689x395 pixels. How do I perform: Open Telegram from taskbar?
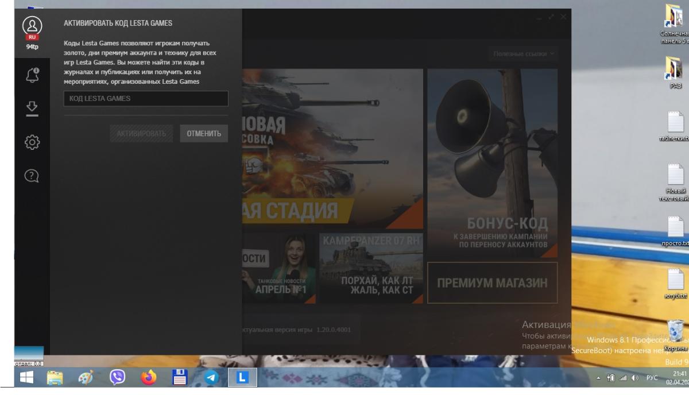point(211,377)
